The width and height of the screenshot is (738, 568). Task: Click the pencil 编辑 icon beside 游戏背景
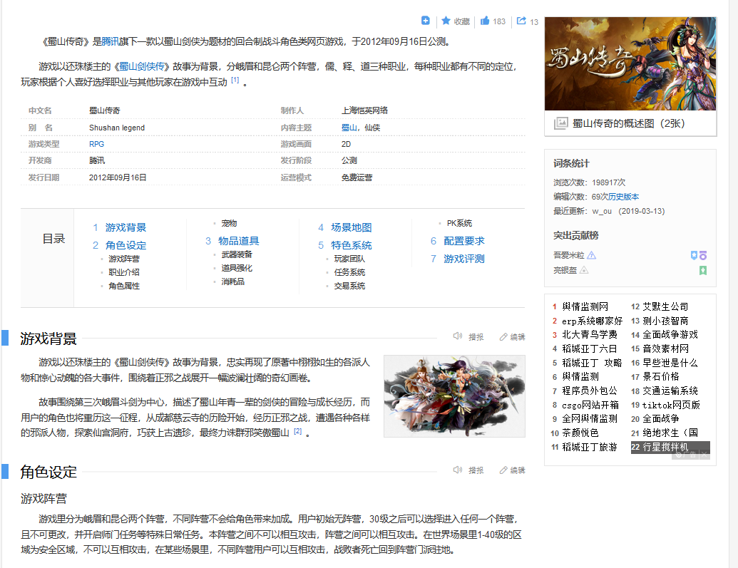coord(503,337)
